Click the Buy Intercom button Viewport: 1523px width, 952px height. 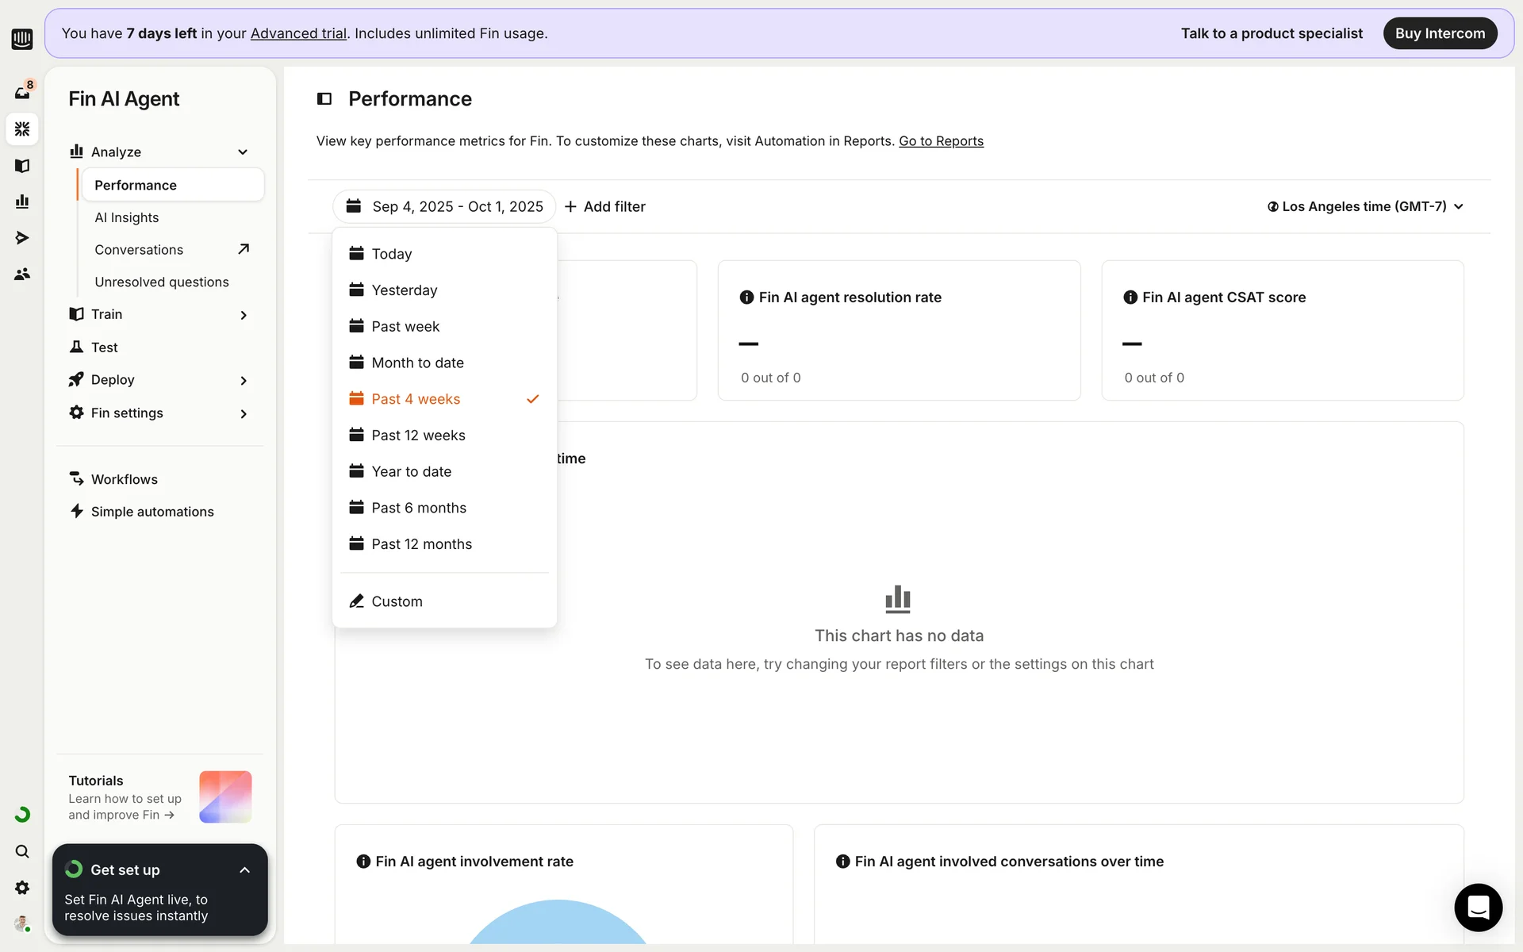[1439, 33]
